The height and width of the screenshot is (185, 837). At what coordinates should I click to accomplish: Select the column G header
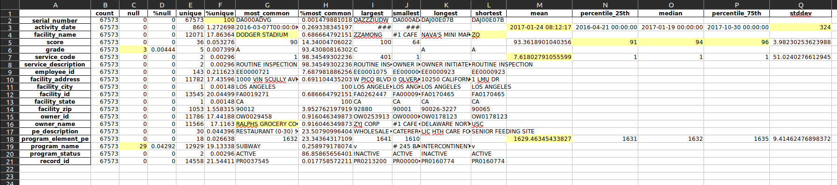(x=267, y=5)
